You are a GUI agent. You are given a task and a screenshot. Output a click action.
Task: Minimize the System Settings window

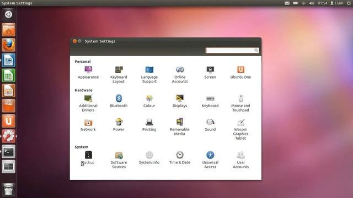click(x=79, y=41)
